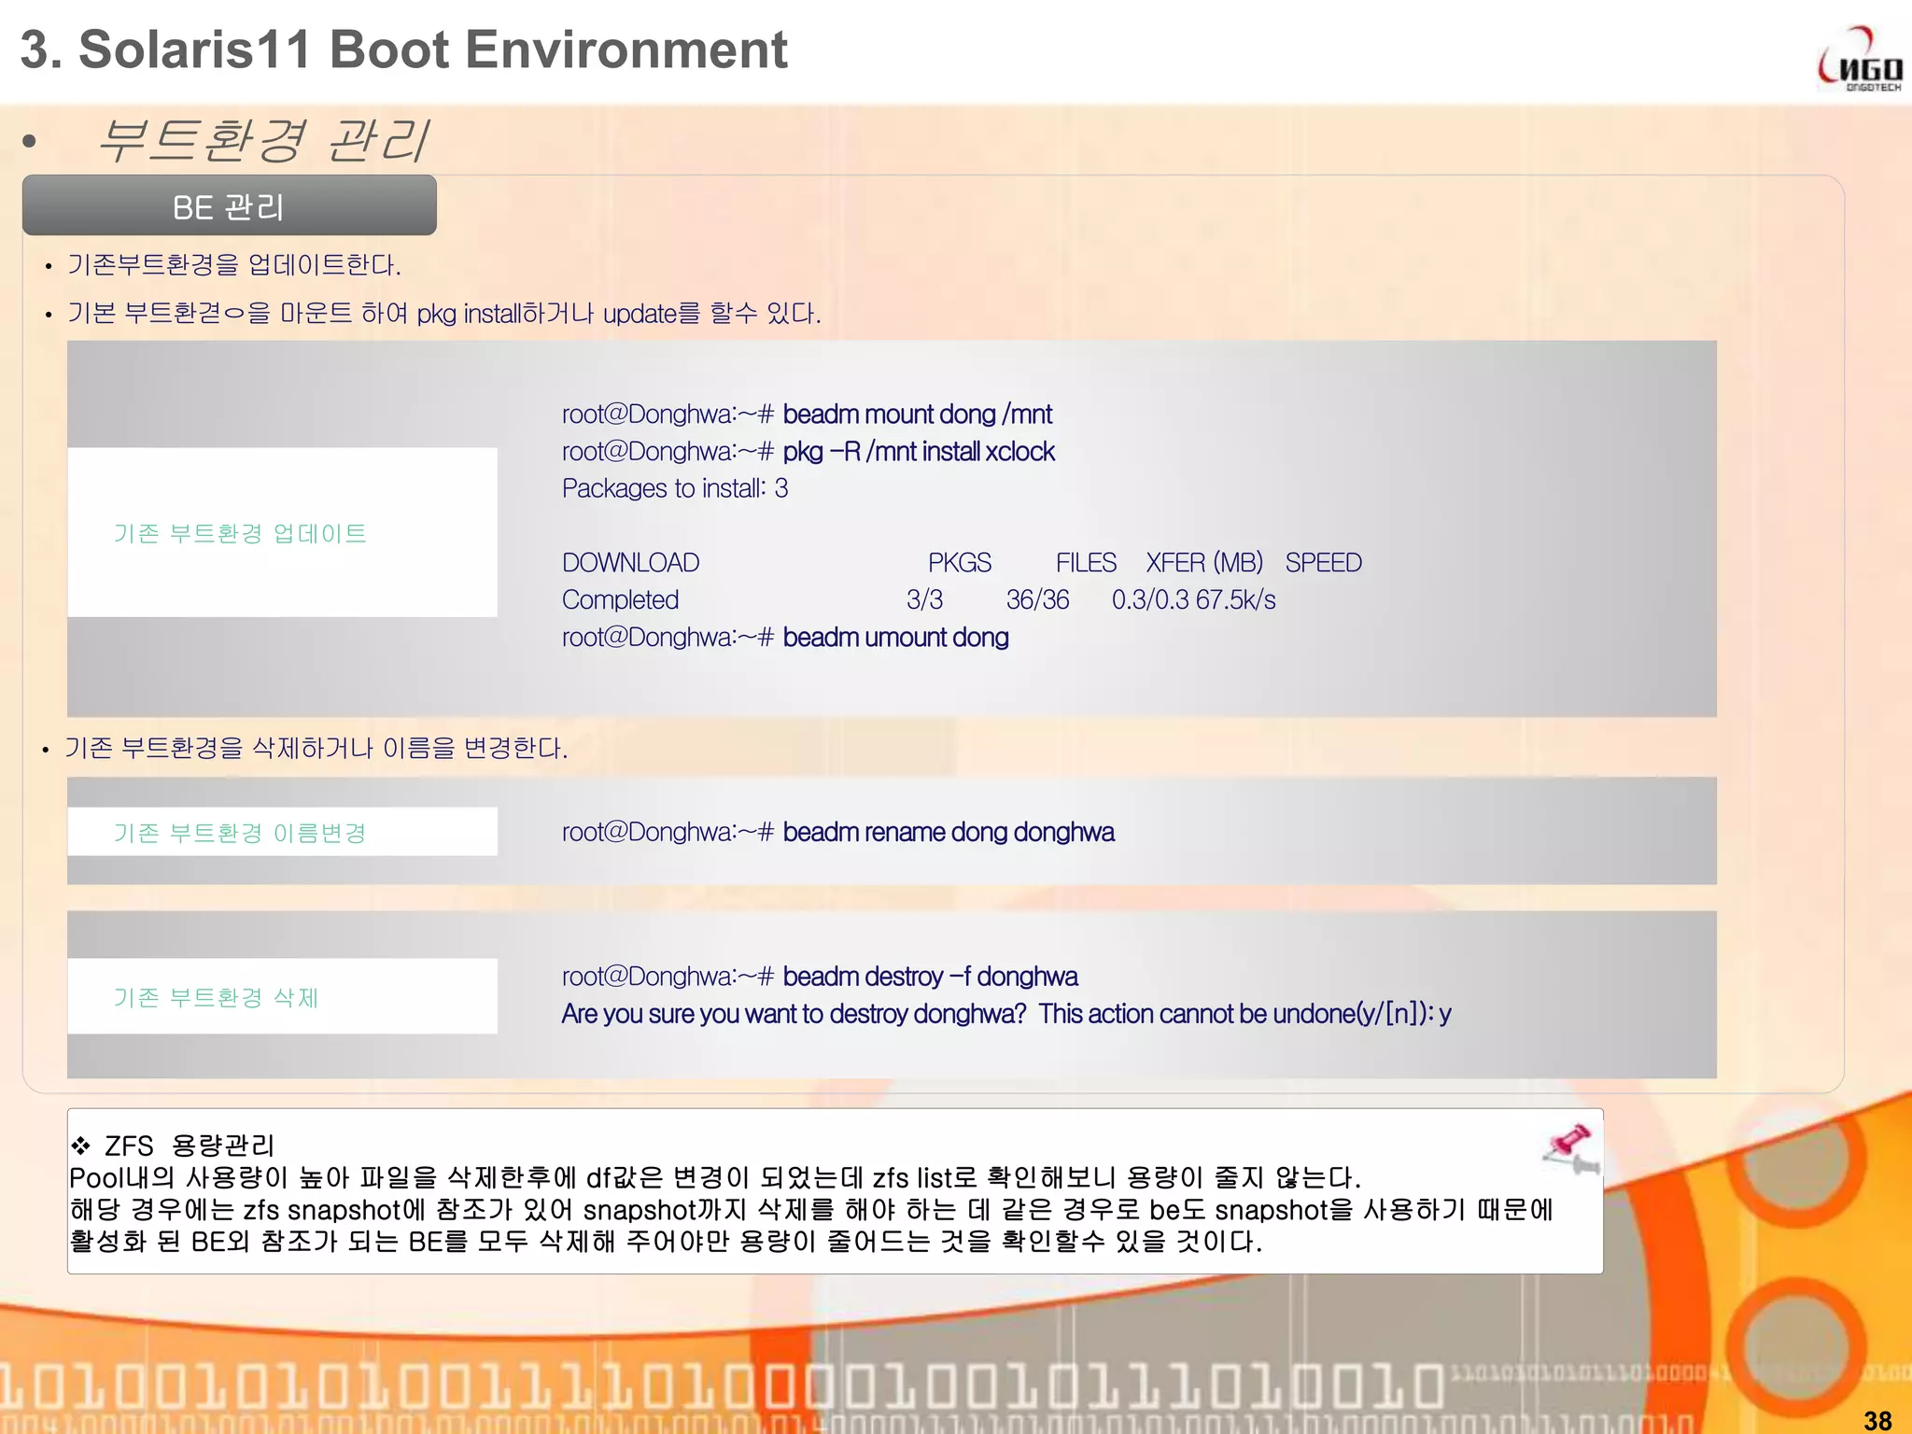The width and height of the screenshot is (1912, 1434).
Task: Click the '36/36' files value
Action: (1037, 599)
